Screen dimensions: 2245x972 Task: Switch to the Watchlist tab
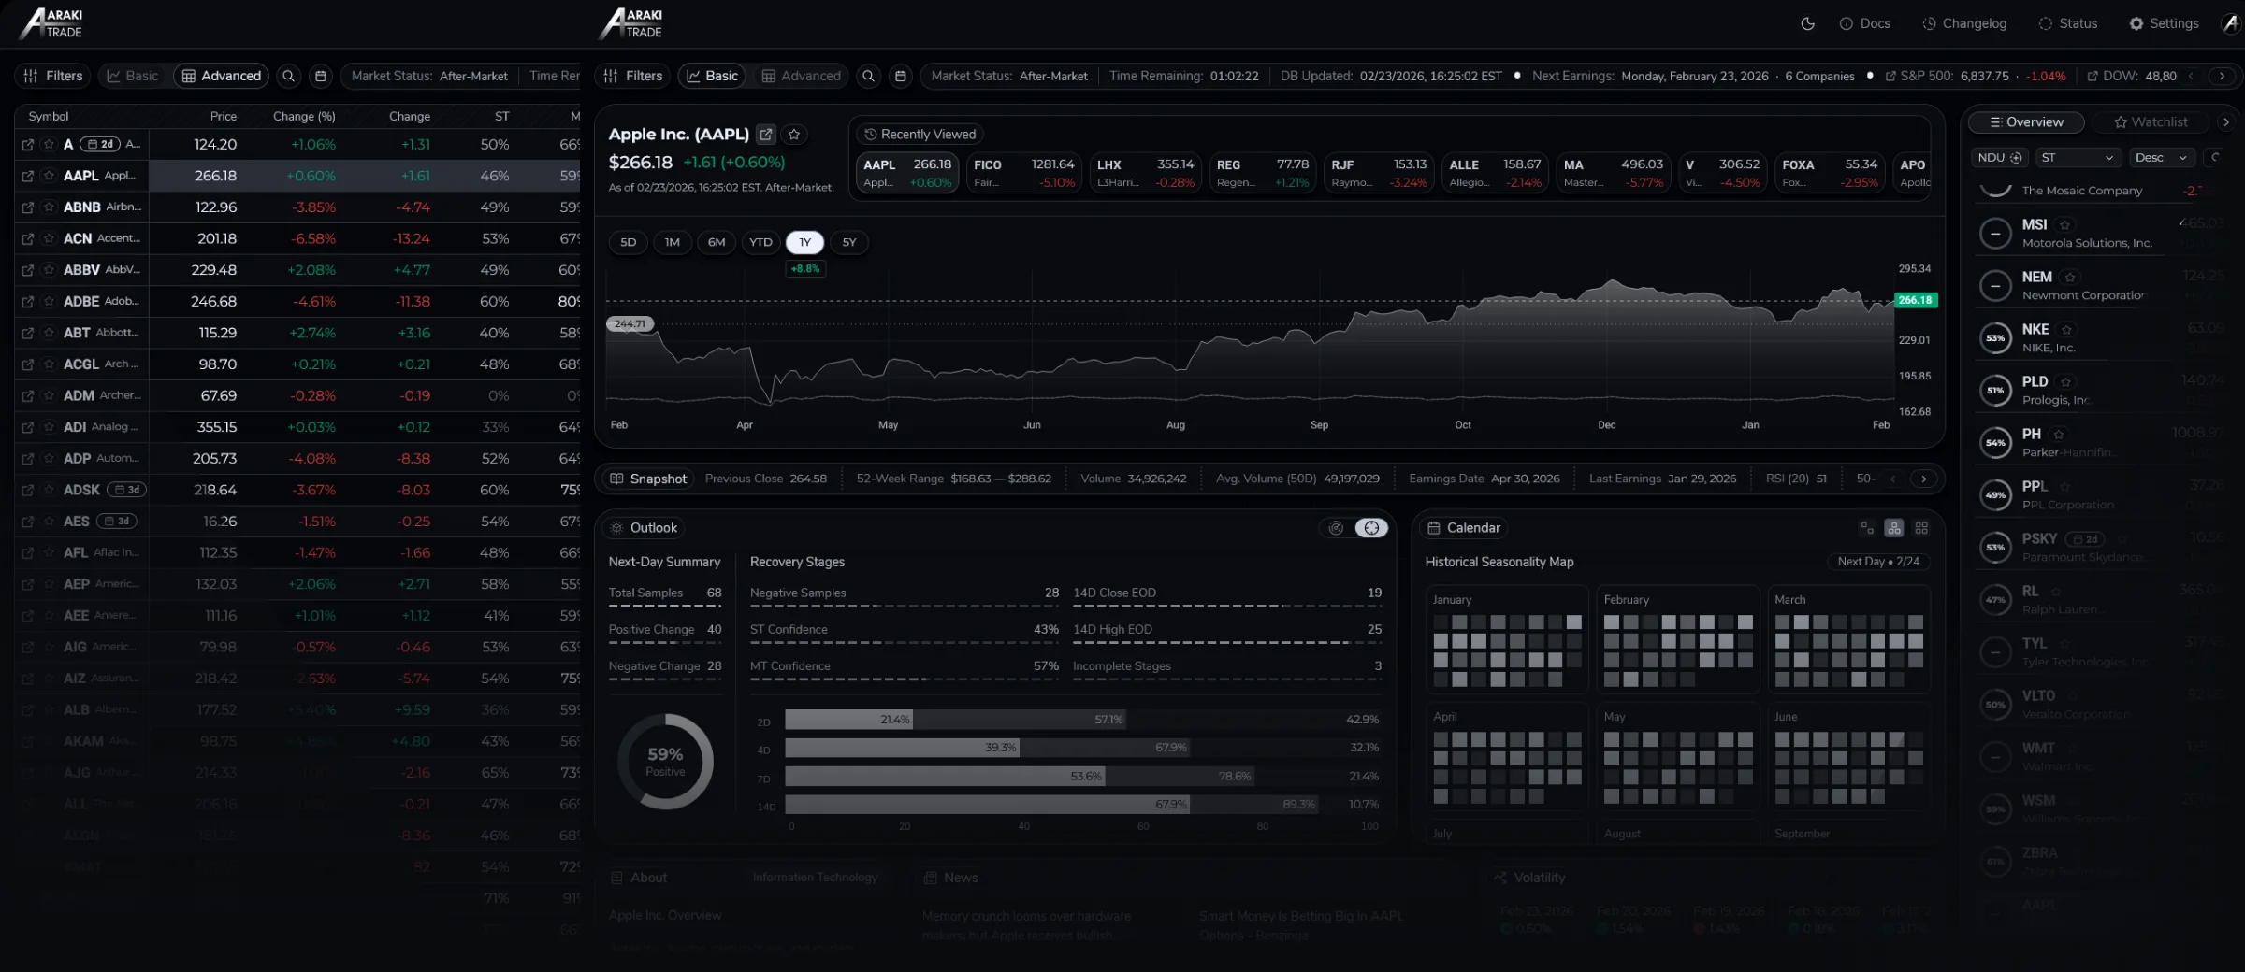click(x=2151, y=122)
